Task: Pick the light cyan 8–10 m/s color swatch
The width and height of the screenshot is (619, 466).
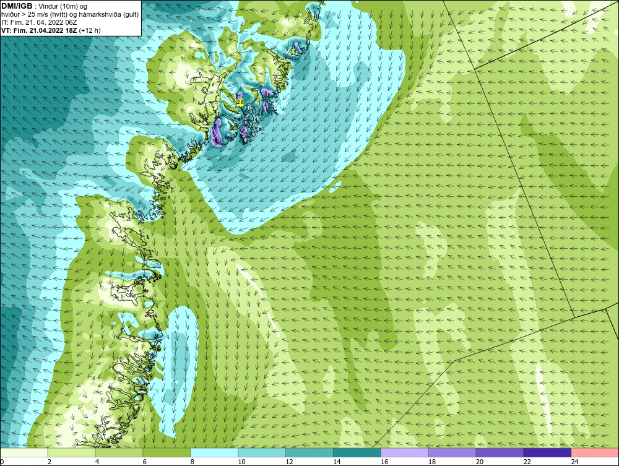Action: 214,452
